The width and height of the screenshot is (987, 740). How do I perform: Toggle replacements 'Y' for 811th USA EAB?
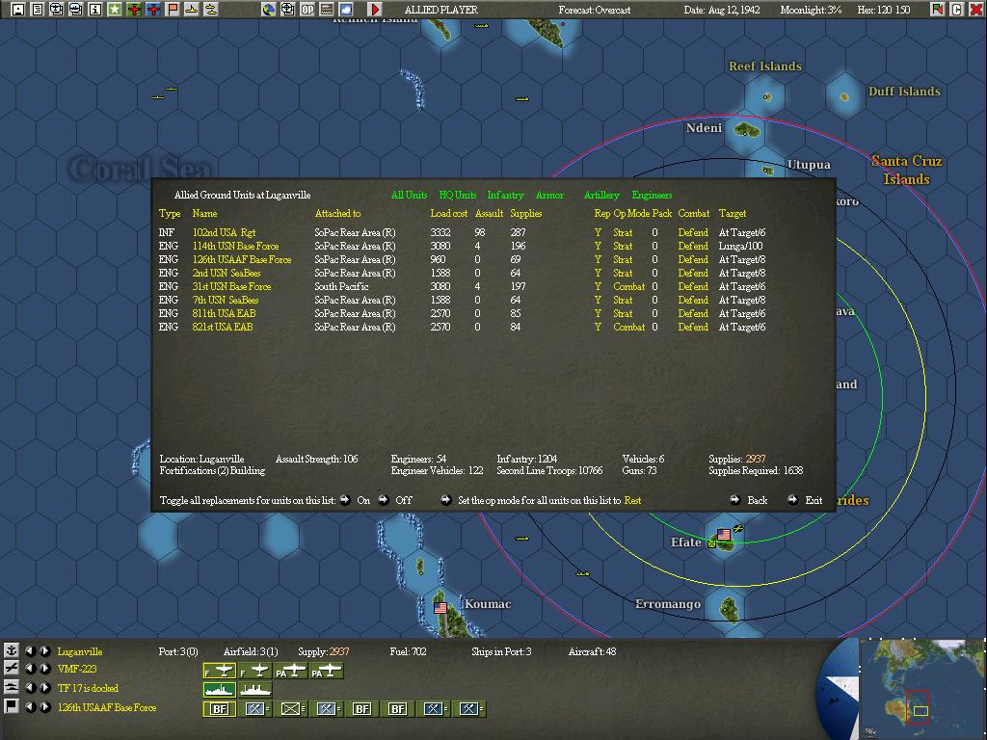(x=598, y=313)
